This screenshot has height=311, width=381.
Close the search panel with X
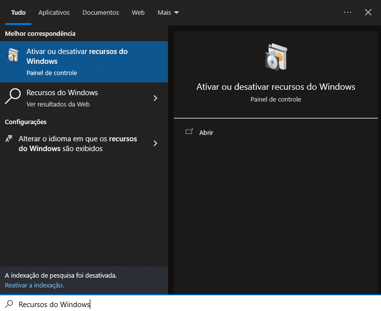click(368, 12)
